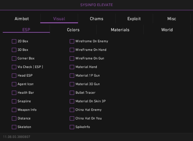Enable the 2D Box checkbox
193x141 pixels.
14,41
